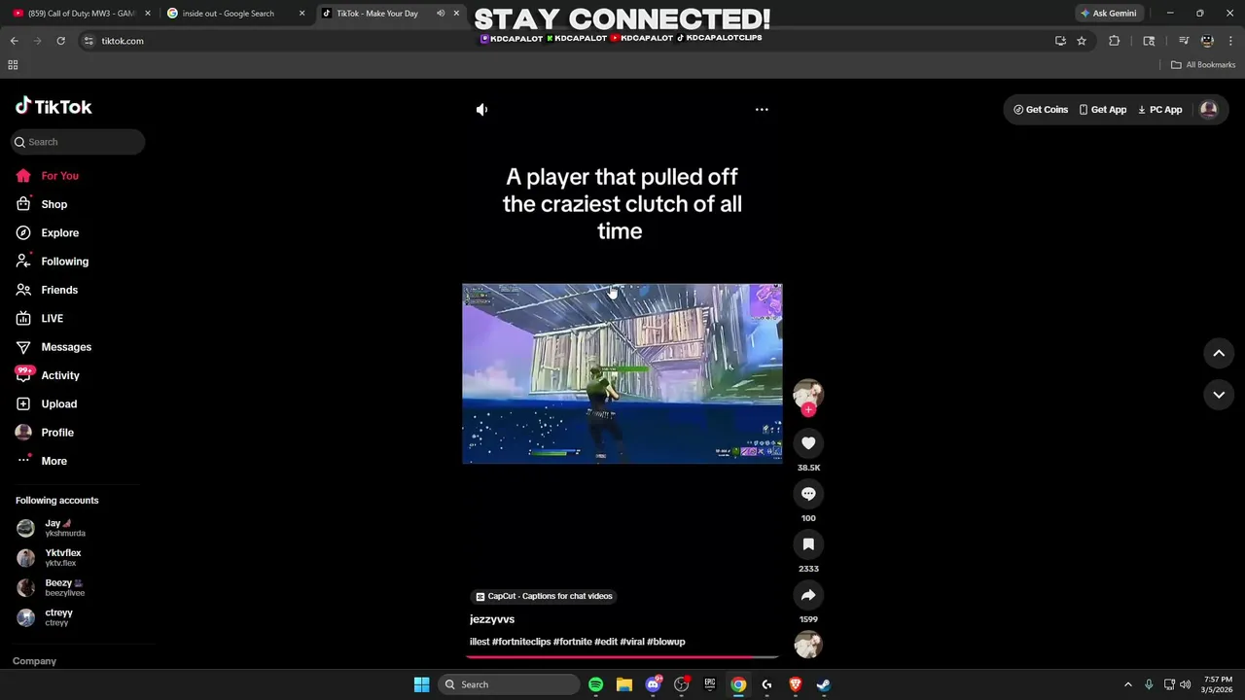
Task: Open the Windows Start menu
Action: 421,684
